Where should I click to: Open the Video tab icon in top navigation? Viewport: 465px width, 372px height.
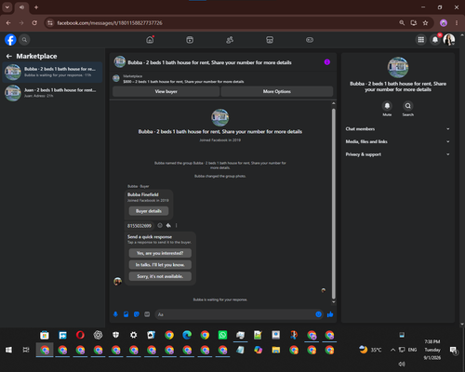pos(190,40)
